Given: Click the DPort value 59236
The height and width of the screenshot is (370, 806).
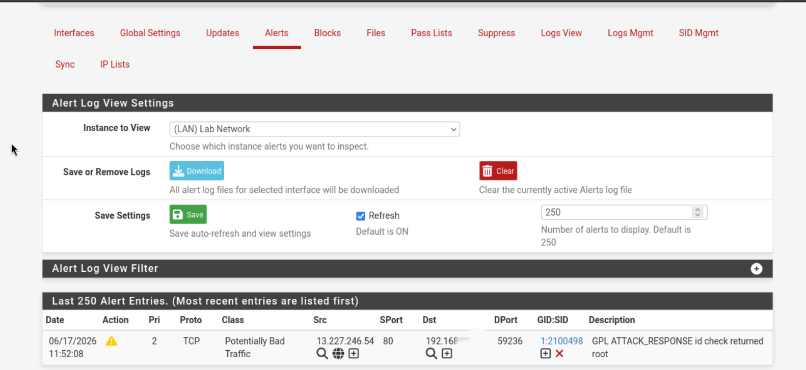Looking at the screenshot, I should tap(510, 341).
